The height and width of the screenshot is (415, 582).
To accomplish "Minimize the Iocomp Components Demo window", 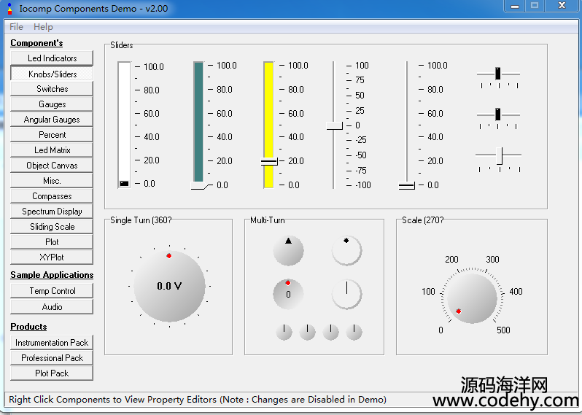I will [515, 6].
